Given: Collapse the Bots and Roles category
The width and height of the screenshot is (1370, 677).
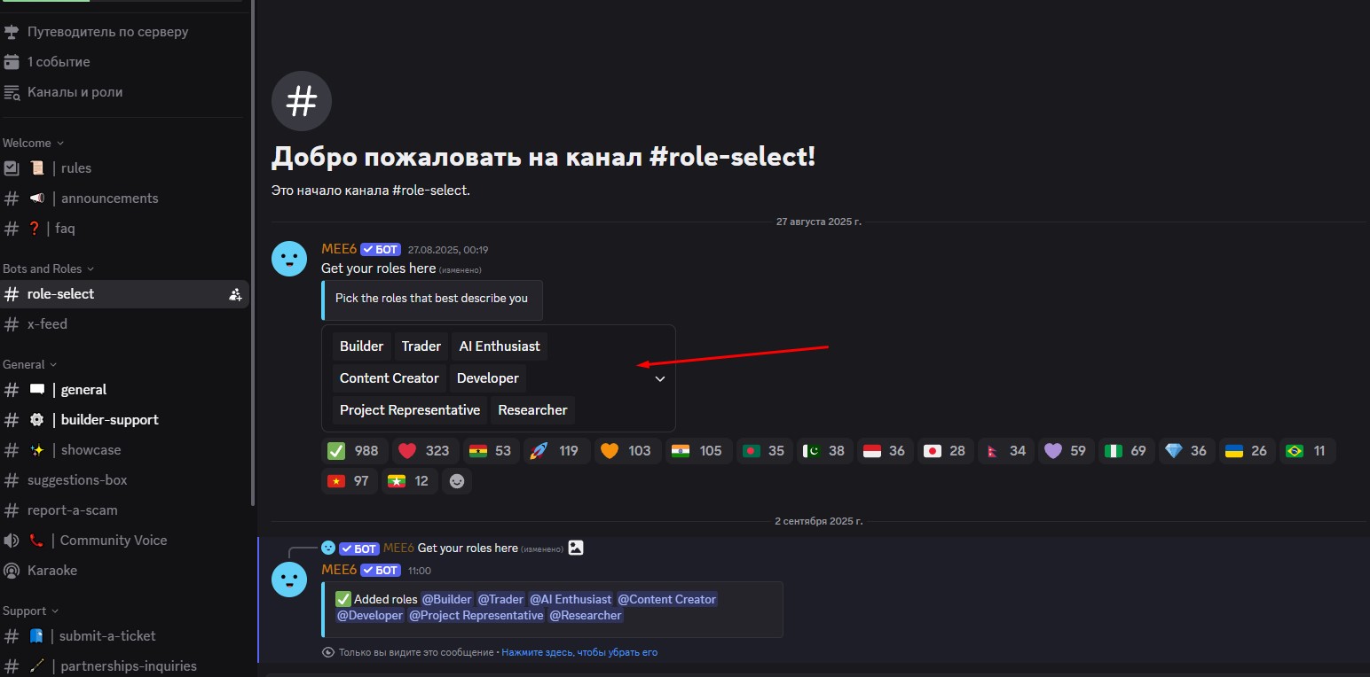Looking at the screenshot, I should coord(48,268).
